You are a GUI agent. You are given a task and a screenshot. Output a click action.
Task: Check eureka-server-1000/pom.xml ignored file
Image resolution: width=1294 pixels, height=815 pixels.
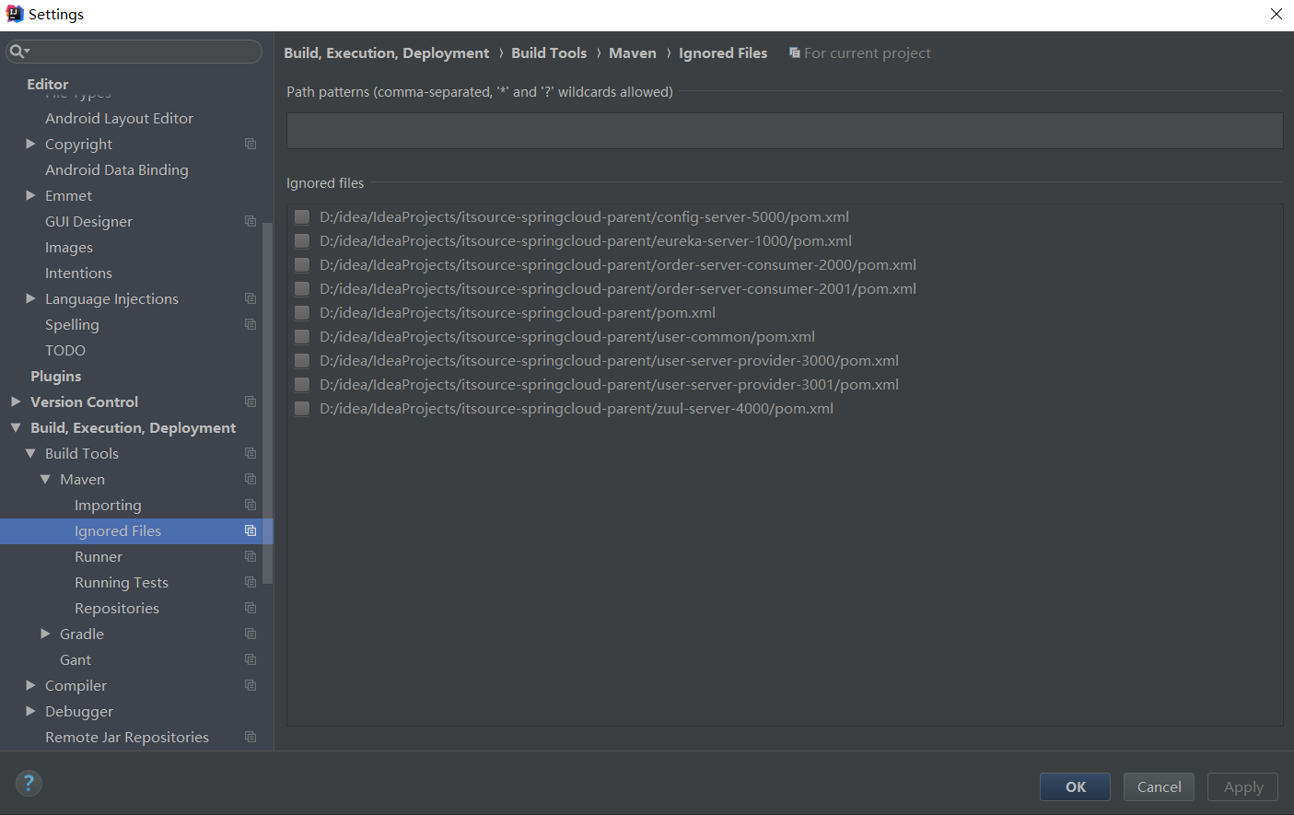point(301,240)
